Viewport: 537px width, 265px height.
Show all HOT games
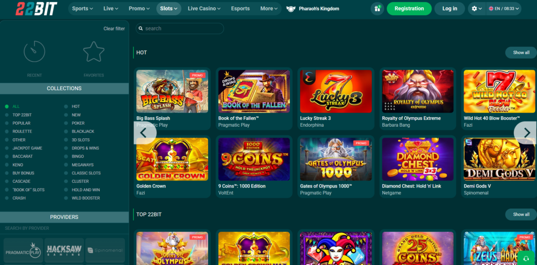point(521,53)
